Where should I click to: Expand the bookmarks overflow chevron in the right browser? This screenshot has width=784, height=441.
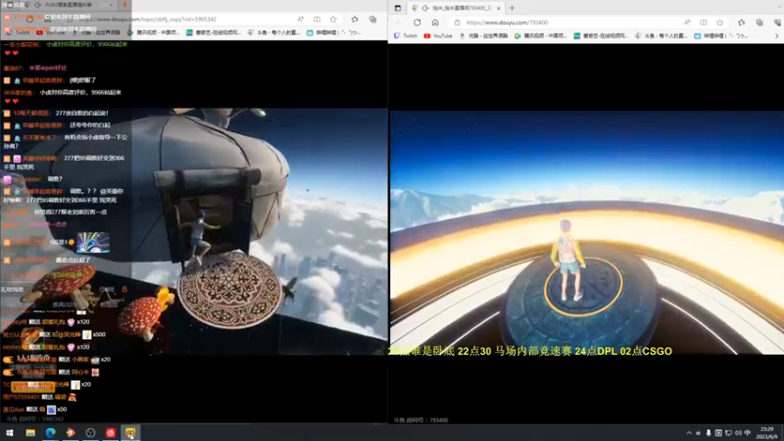[x=776, y=36]
